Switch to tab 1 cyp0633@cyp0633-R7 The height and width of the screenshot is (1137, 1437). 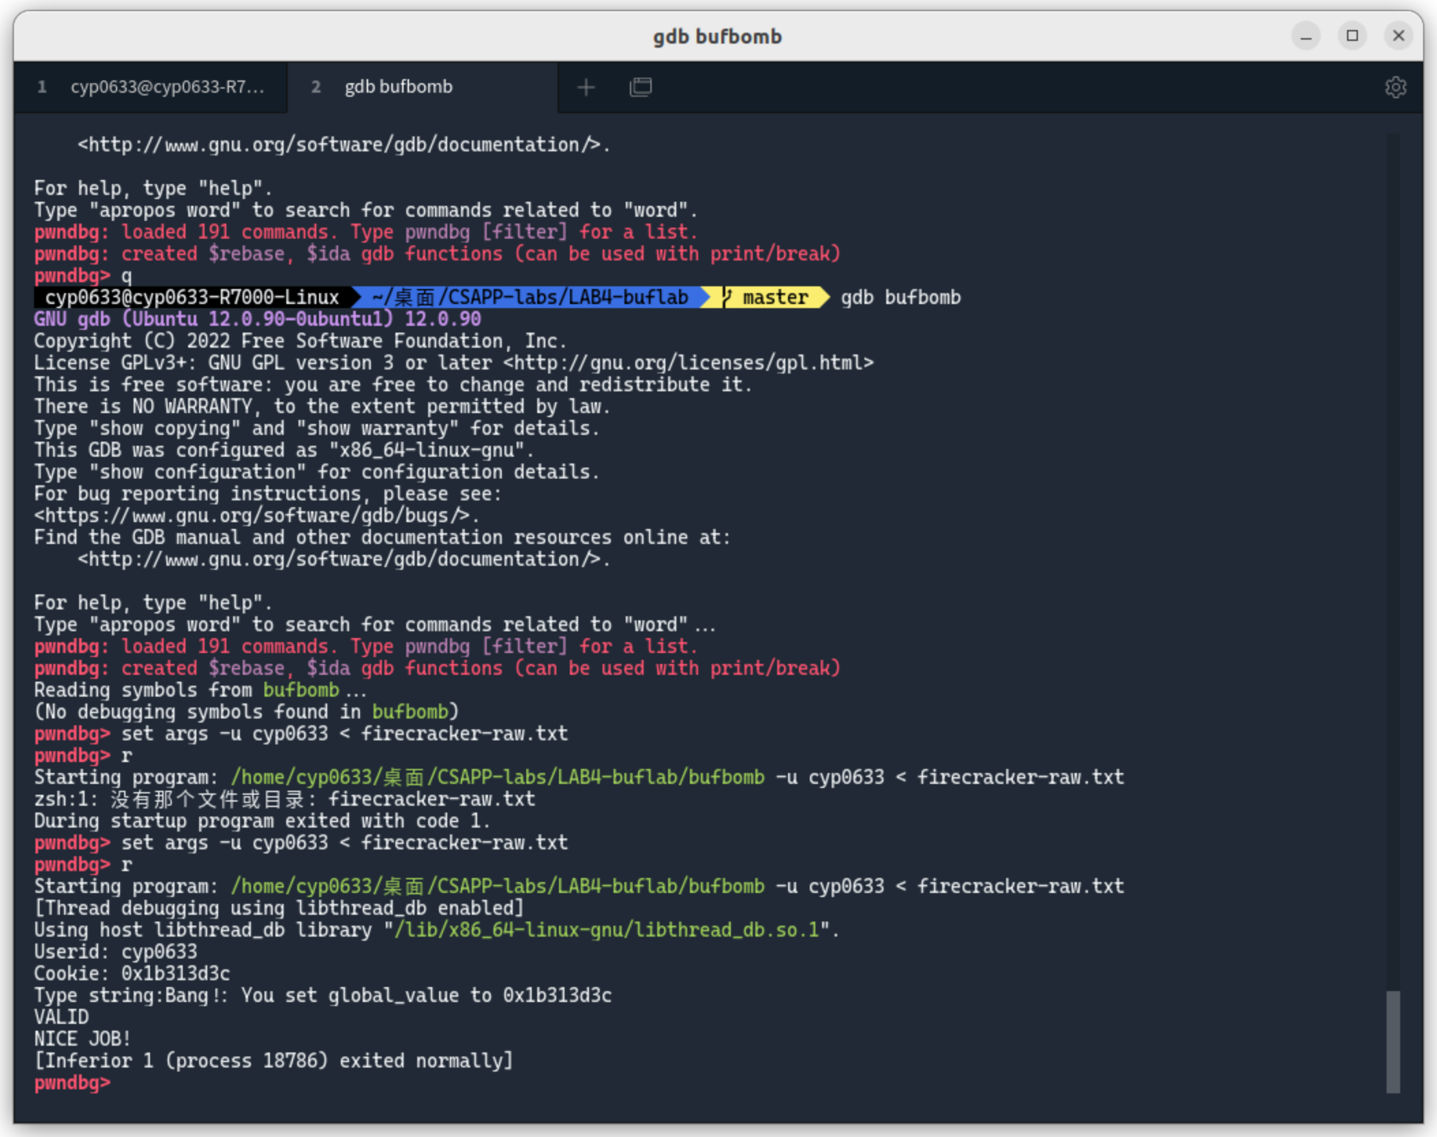click(150, 87)
